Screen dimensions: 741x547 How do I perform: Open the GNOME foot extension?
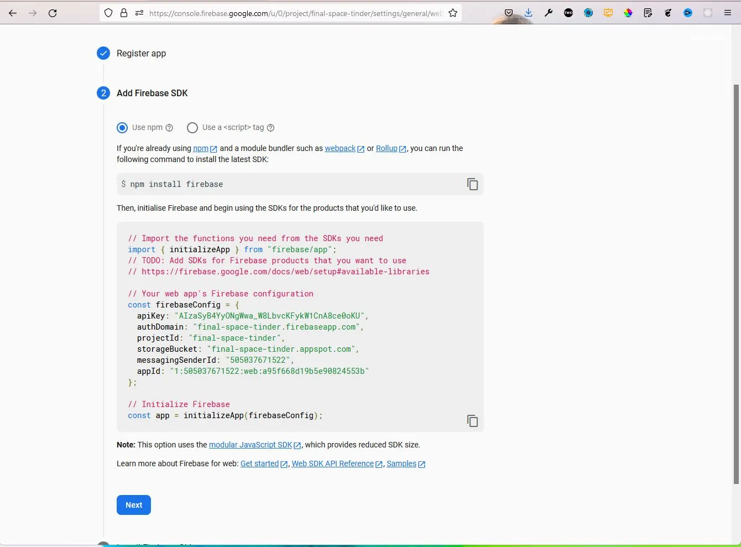tap(668, 13)
